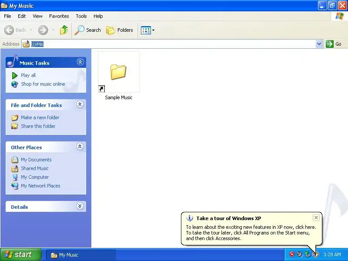Image resolution: width=348 pixels, height=261 pixels.
Task: Open the Edit menu
Action: (22, 16)
